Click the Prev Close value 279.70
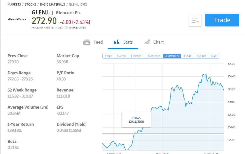 coord(13,62)
